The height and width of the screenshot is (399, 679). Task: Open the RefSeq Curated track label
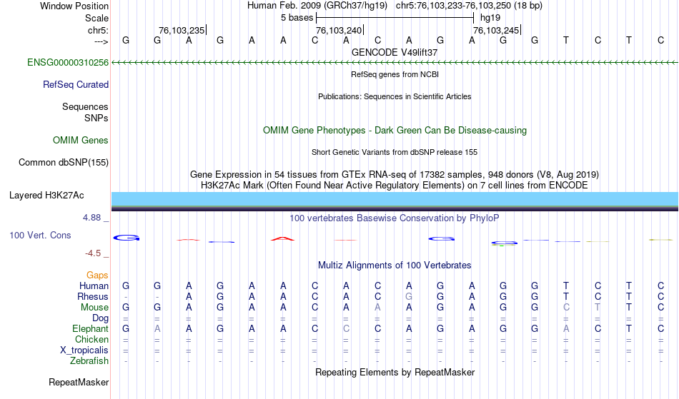[76, 84]
